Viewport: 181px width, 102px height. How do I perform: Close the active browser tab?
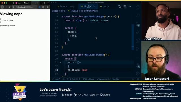point(38,3)
